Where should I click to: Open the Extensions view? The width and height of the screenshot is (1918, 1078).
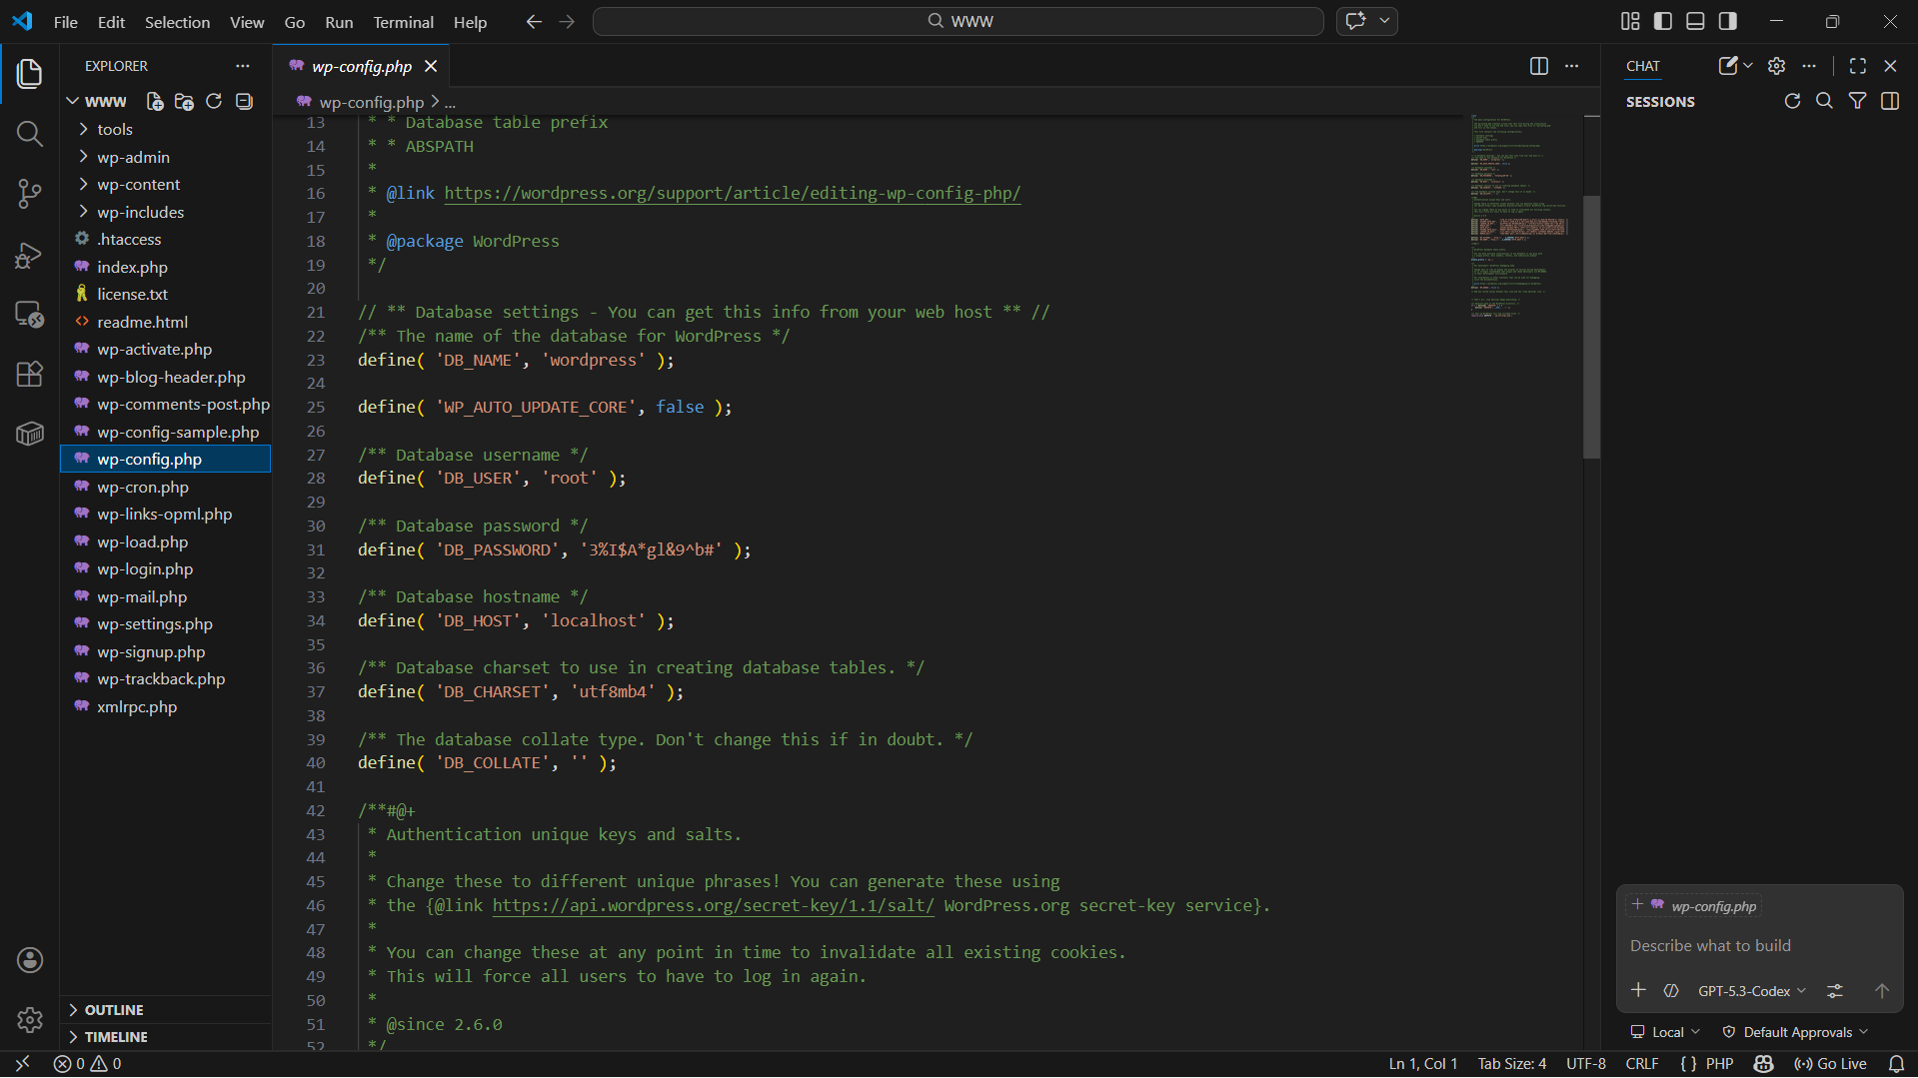tap(29, 374)
